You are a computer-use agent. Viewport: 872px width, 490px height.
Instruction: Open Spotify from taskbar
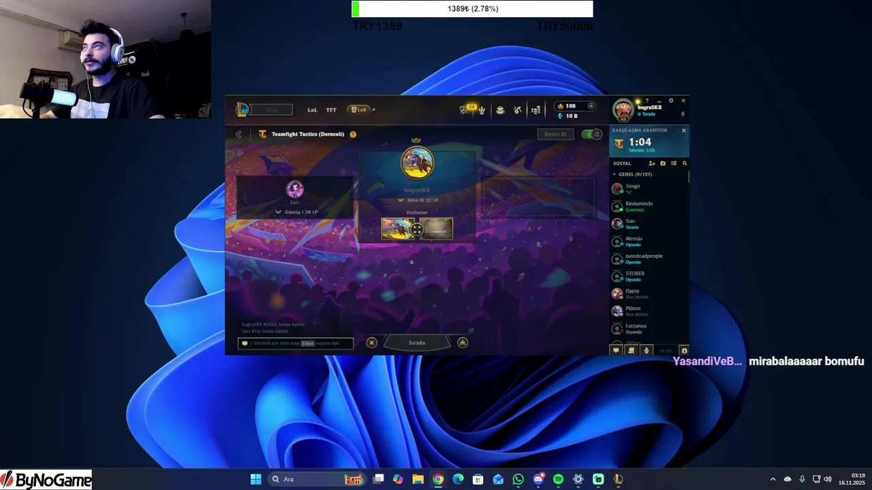[x=558, y=479]
